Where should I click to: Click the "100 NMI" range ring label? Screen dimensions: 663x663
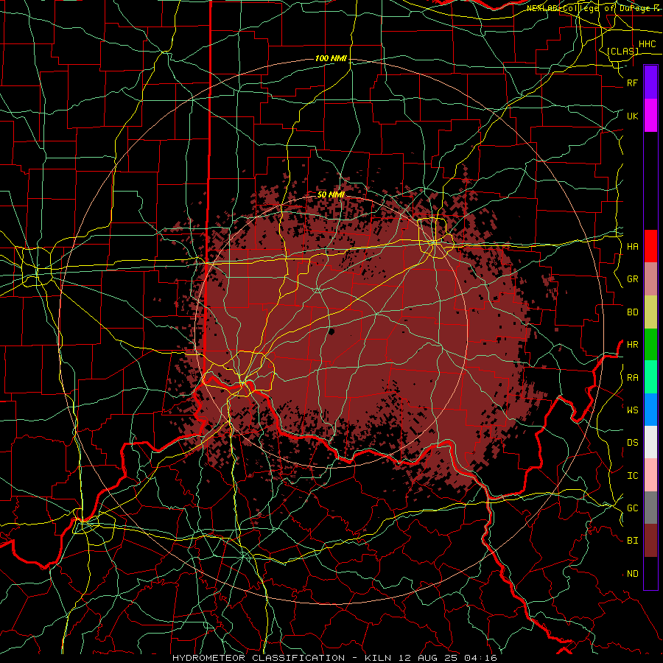click(331, 58)
